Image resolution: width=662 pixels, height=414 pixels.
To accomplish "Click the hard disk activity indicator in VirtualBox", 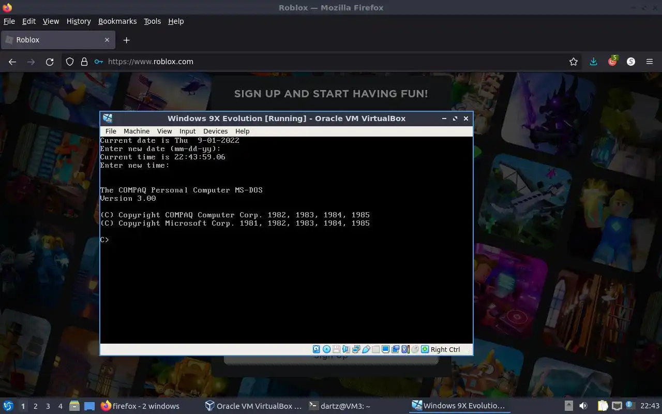I will pos(317,349).
